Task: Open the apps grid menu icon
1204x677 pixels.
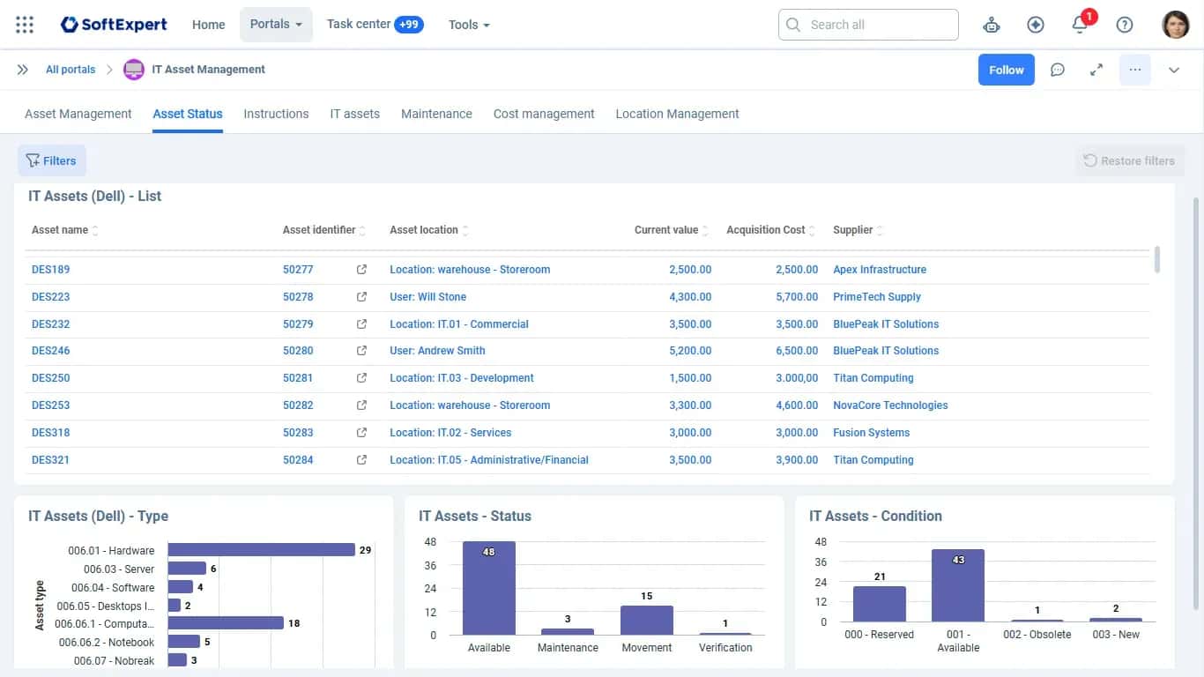Action: (x=25, y=25)
